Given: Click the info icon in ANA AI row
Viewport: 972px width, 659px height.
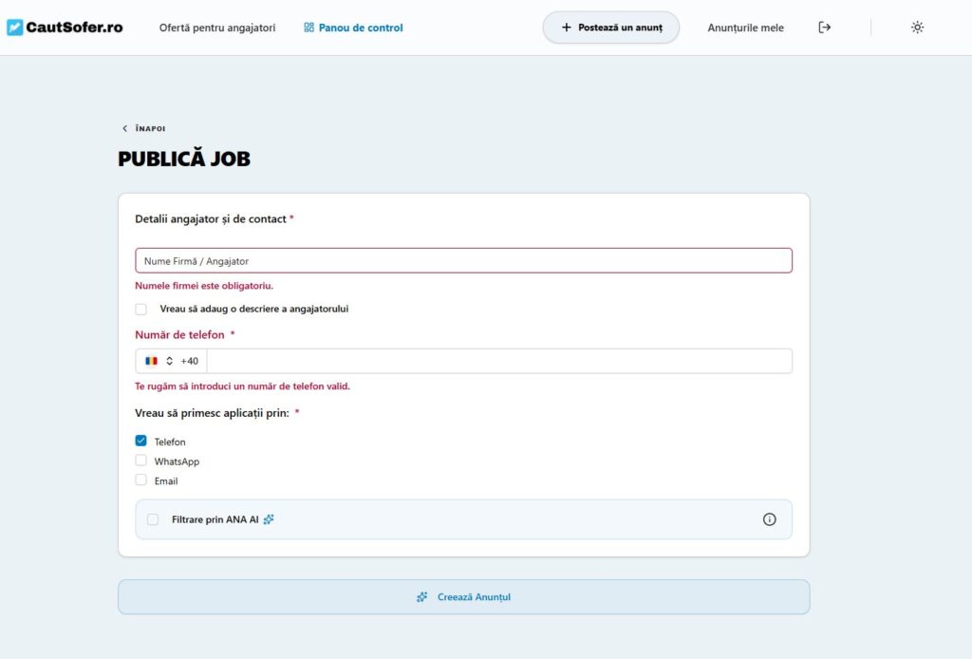Looking at the screenshot, I should [x=769, y=519].
